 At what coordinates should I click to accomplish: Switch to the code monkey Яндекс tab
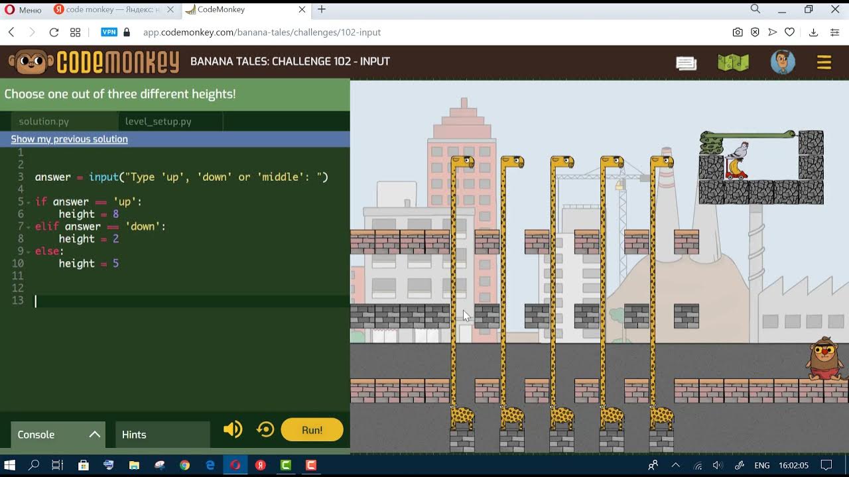tap(113, 9)
